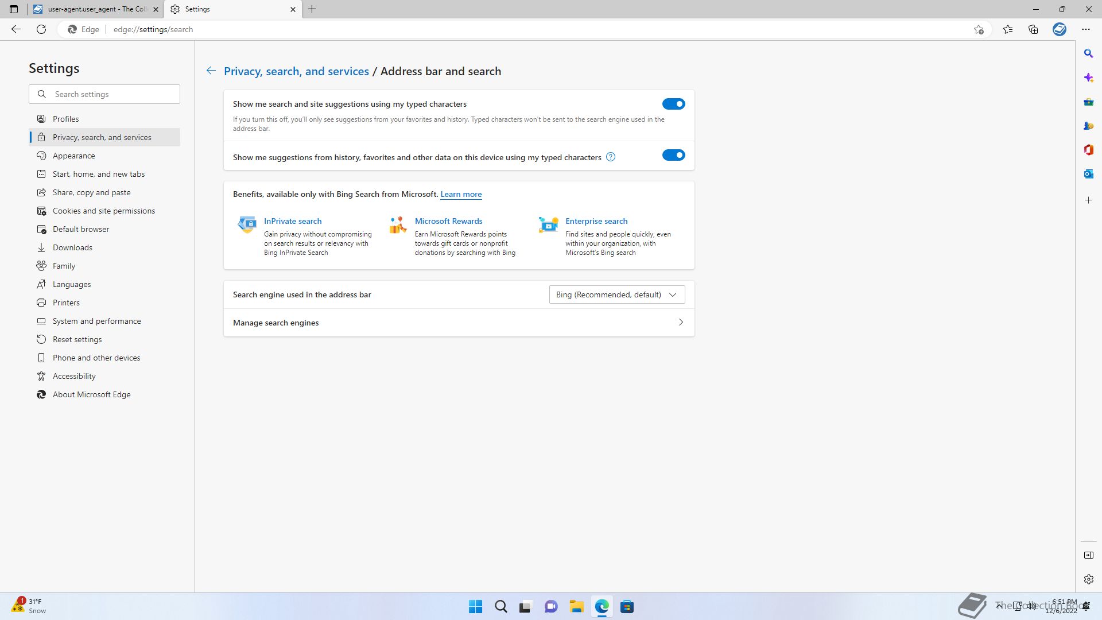Viewport: 1102px width, 620px height.
Task: Toggle history and favorites suggestions switch
Action: click(x=673, y=155)
